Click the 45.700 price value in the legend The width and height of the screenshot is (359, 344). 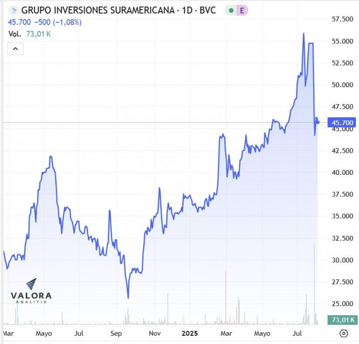(x=19, y=22)
